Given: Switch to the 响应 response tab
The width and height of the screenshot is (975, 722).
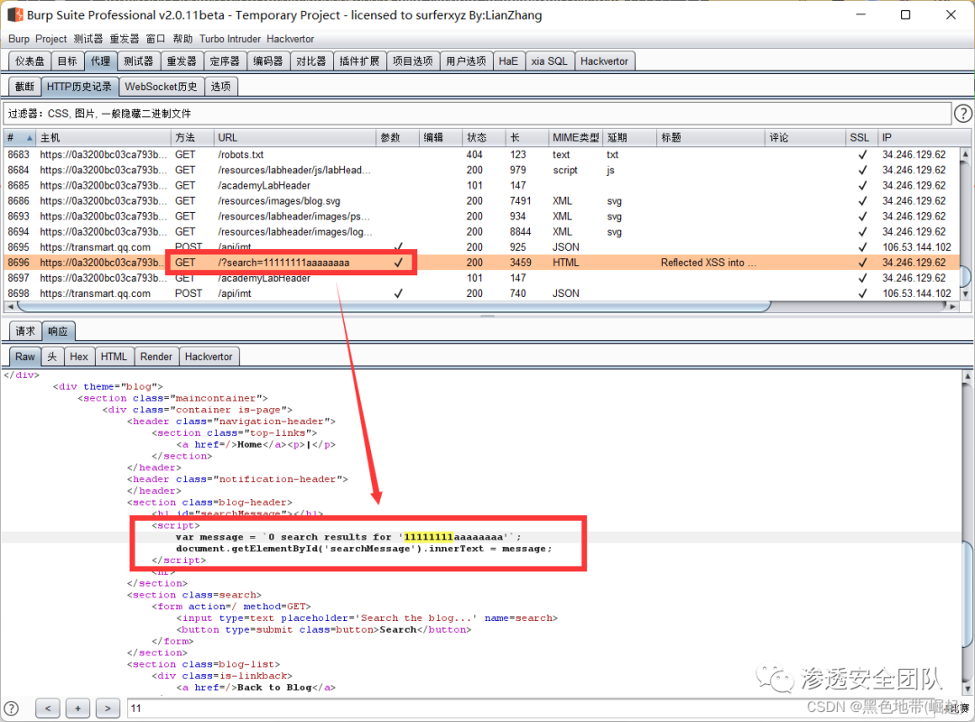Looking at the screenshot, I should click(x=58, y=331).
